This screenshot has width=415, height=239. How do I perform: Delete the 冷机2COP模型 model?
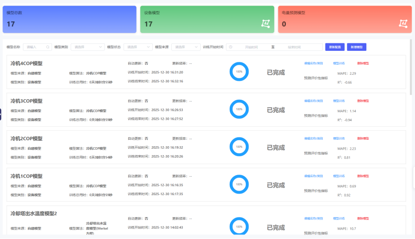coord(363,139)
